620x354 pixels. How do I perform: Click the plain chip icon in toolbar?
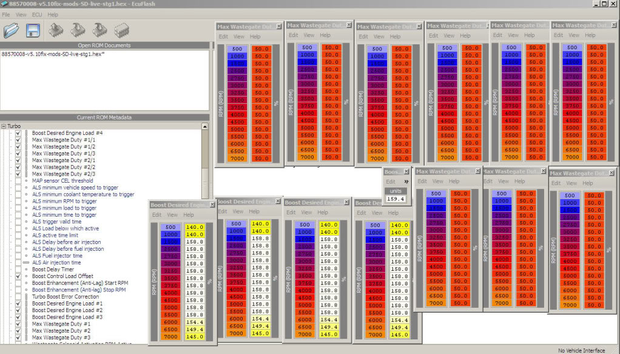(x=121, y=30)
